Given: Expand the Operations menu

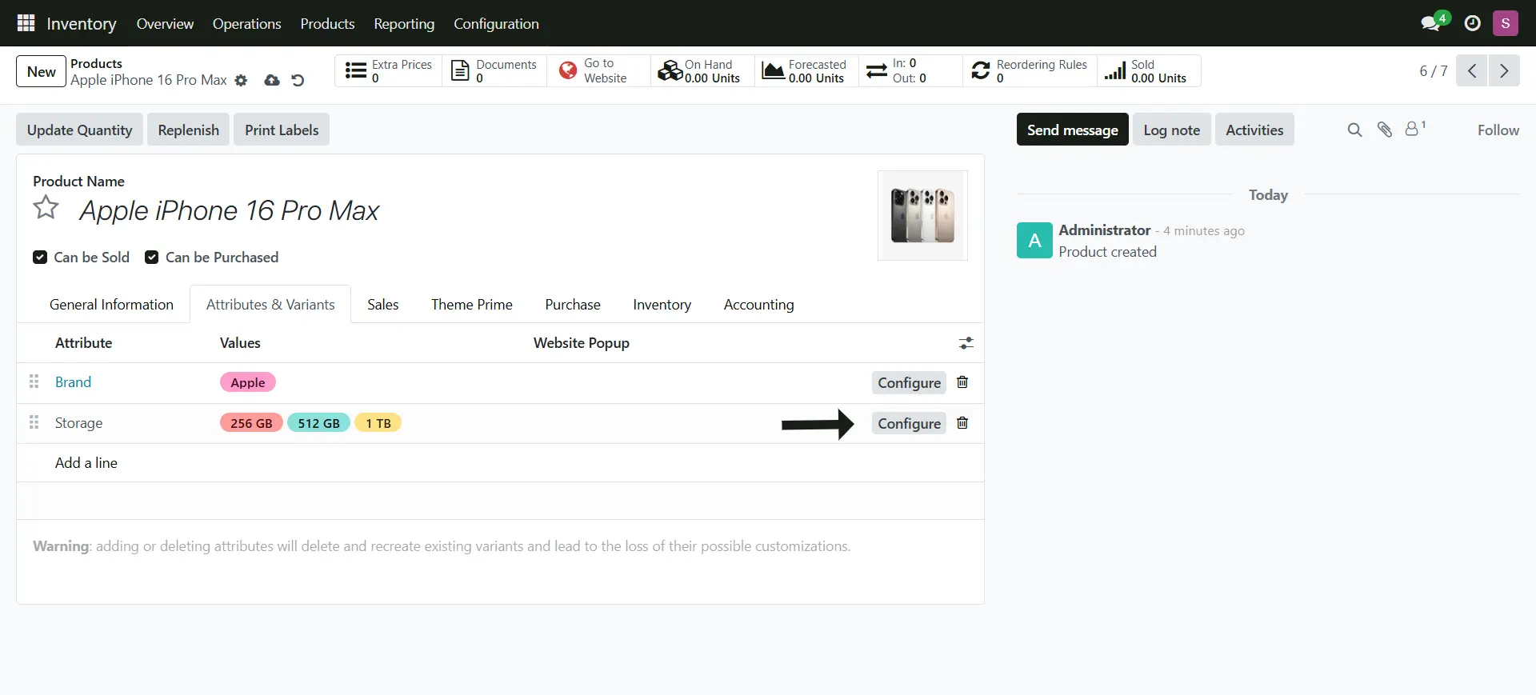Looking at the screenshot, I should (246, 24).
